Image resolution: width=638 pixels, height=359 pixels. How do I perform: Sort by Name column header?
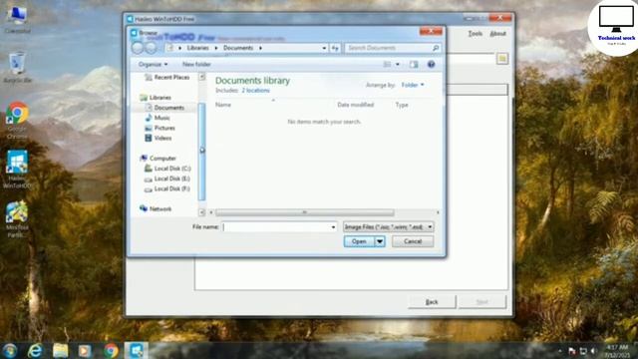tap(223, 105)
